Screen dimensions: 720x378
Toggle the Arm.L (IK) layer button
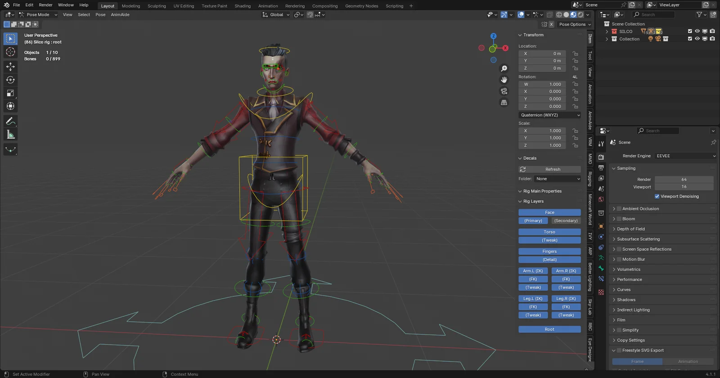[x=533, y=271]
